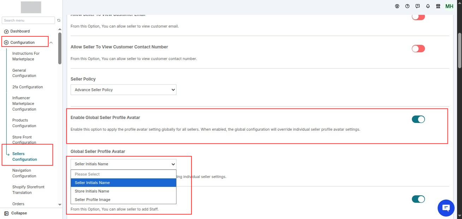Viewport: 462px width, 219px height.
Task: Select Seller Profile Image option
Action: (124, 200)
